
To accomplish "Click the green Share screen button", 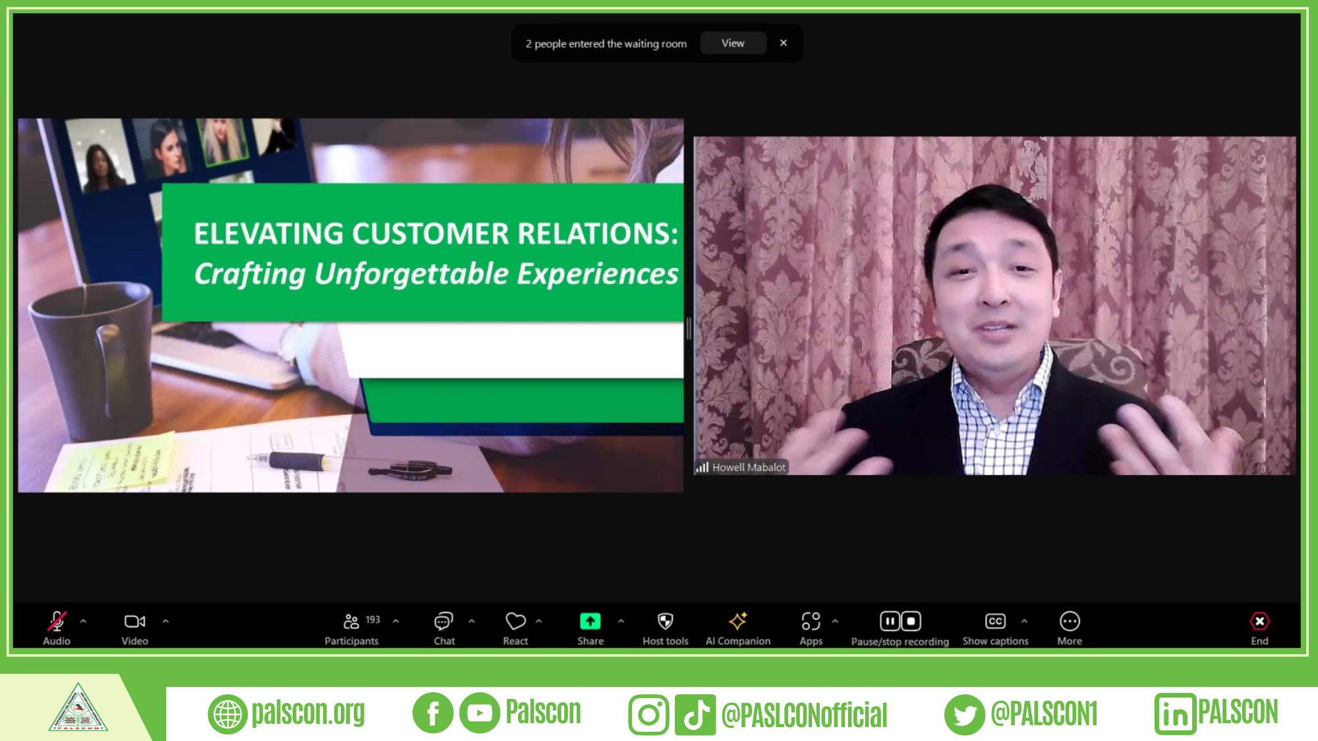I will pyautogui.click(x=590, y=621).
